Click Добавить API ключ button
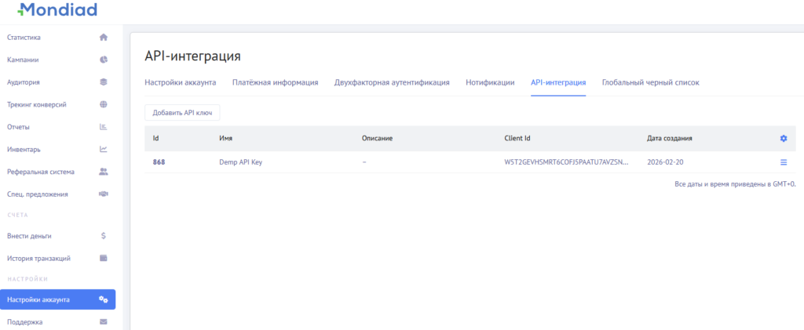 coord(182,113)
